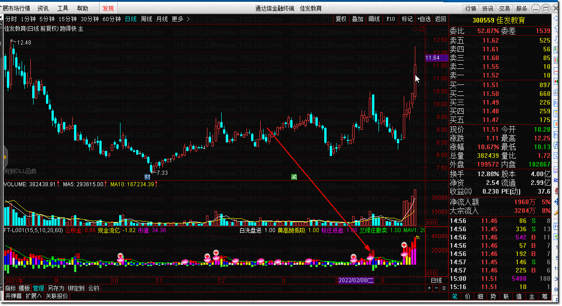The height and width of the screenshot is (306, 562).
Task: Select the 主 tab in quote panel
Action: click(532, 296)
